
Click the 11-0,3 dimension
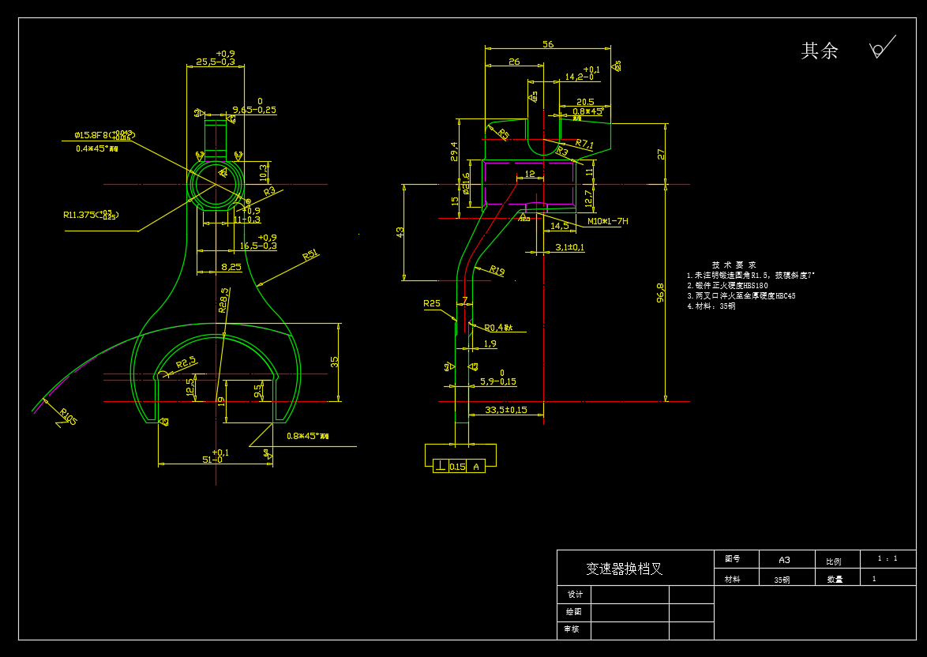[247, 216]
